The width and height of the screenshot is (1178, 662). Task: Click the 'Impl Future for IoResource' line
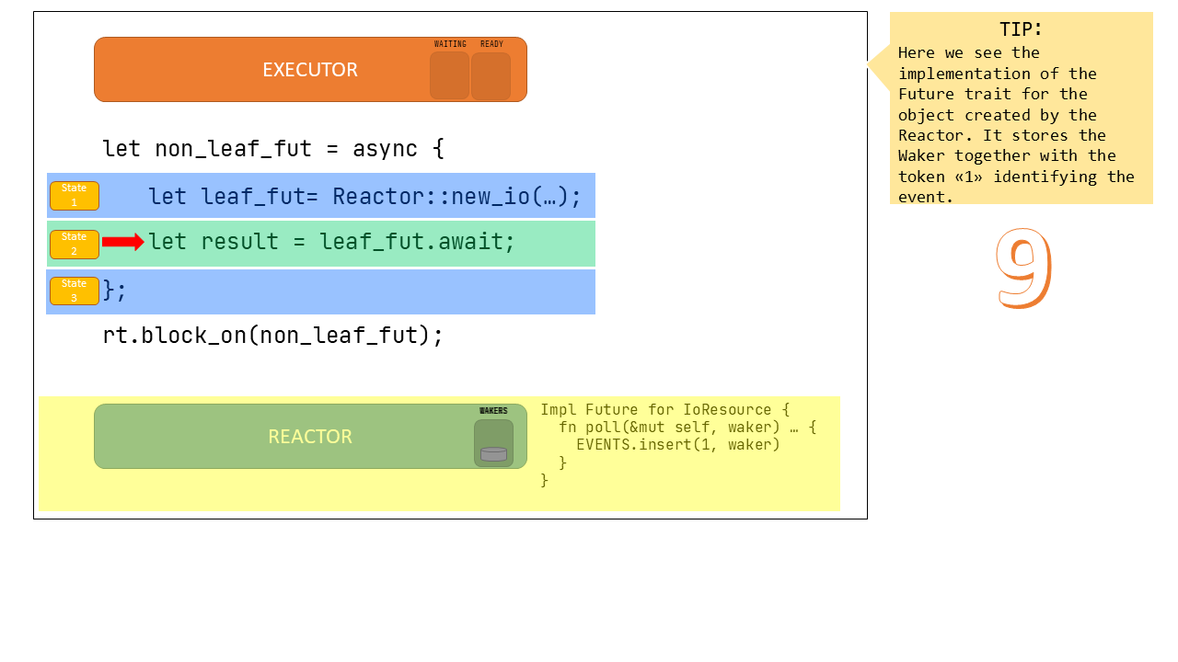coord(664,410)
